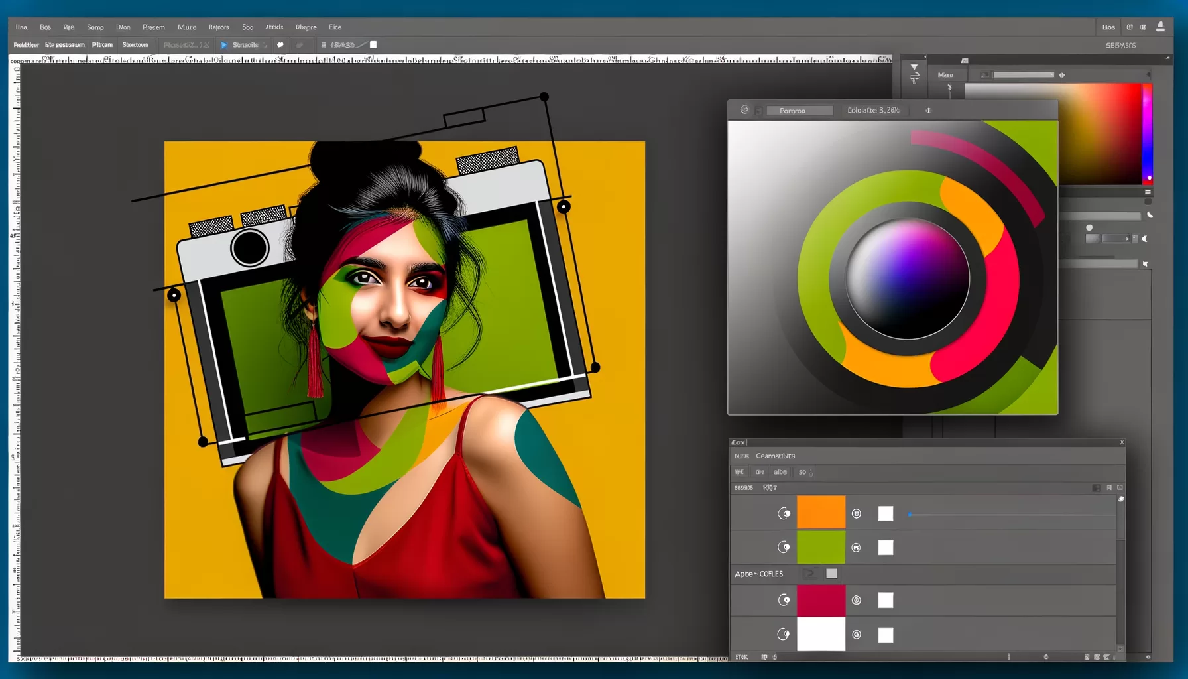Viewport: 1188px width, 679px height.
Task: Open the Dhapre menu
Action: coord(306,27)
